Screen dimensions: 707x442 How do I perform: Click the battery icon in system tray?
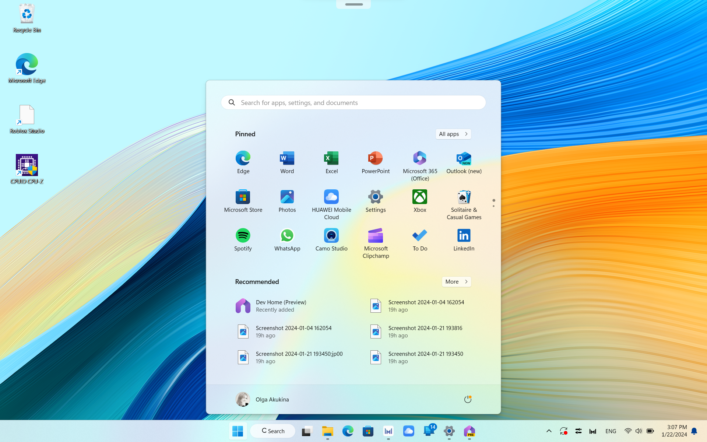[x=650, y=431]
